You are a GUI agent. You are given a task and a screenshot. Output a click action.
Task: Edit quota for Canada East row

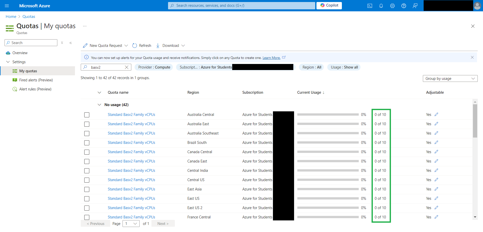tap(436, 161)
